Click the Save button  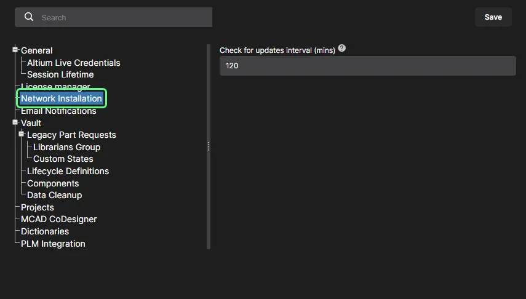[x=493, y=17]
